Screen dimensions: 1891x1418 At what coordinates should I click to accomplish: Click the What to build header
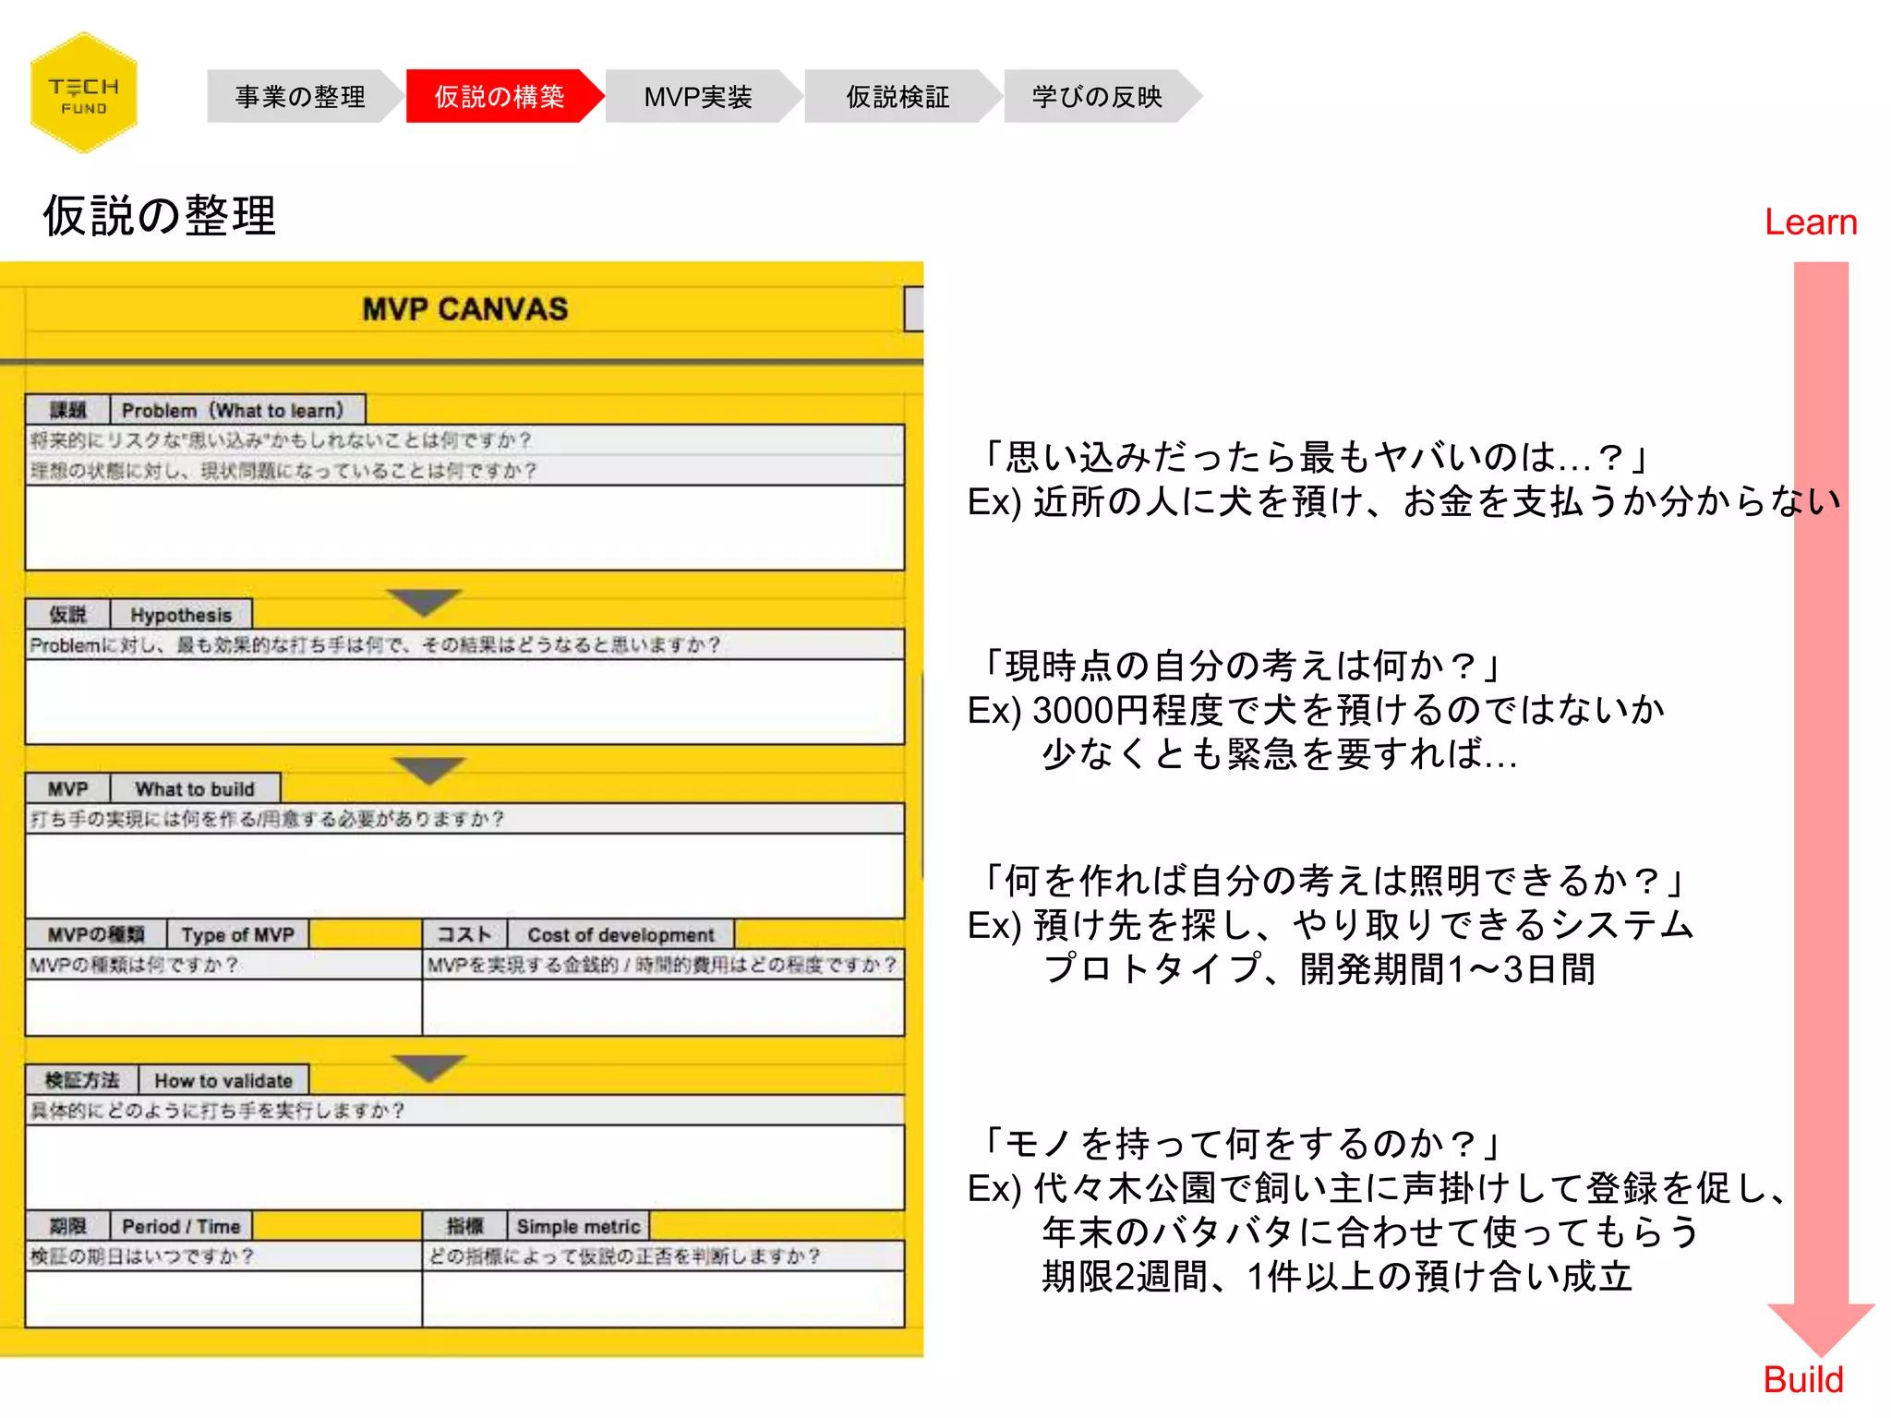click(x=195, y=789)
